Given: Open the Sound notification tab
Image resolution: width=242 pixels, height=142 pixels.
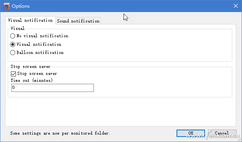Looking at the screenshot, I should point(78,21).
